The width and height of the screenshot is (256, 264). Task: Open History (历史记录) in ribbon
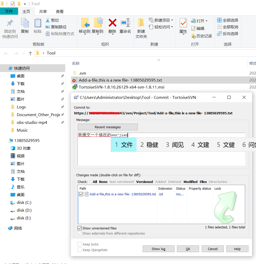coord(202,36)
